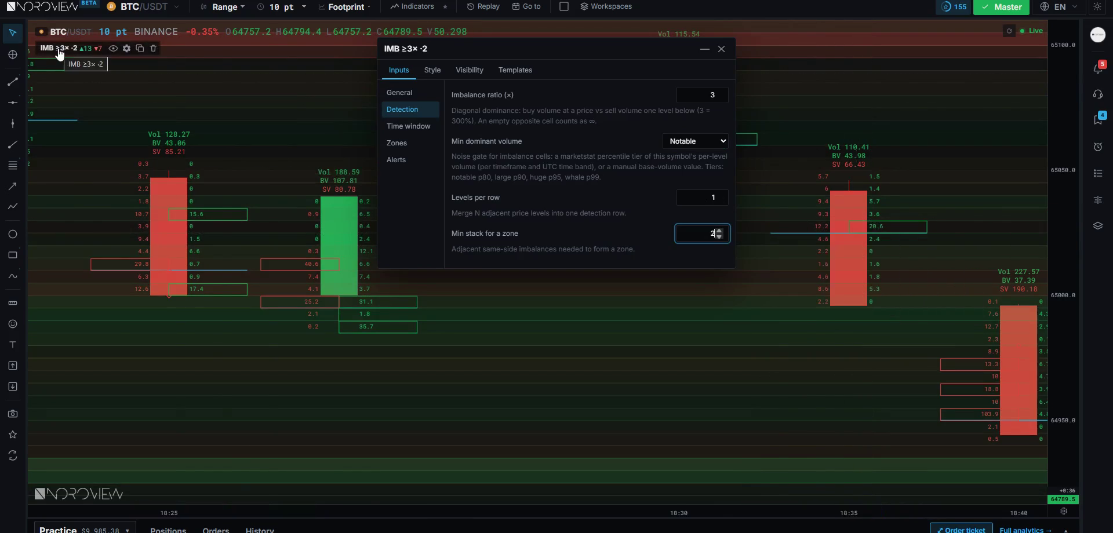Switch to the Style tab

point(432,70)
